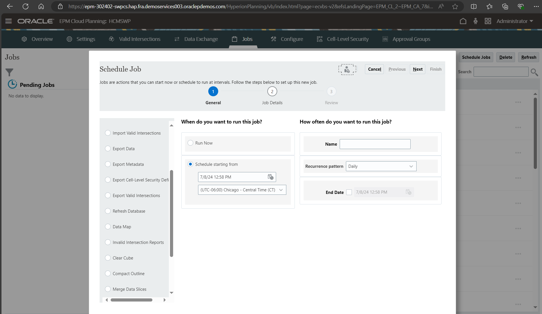Enable the End Date checkbox
The height and width of the screenshot is (314, 542).
click(x=349, y=192)
